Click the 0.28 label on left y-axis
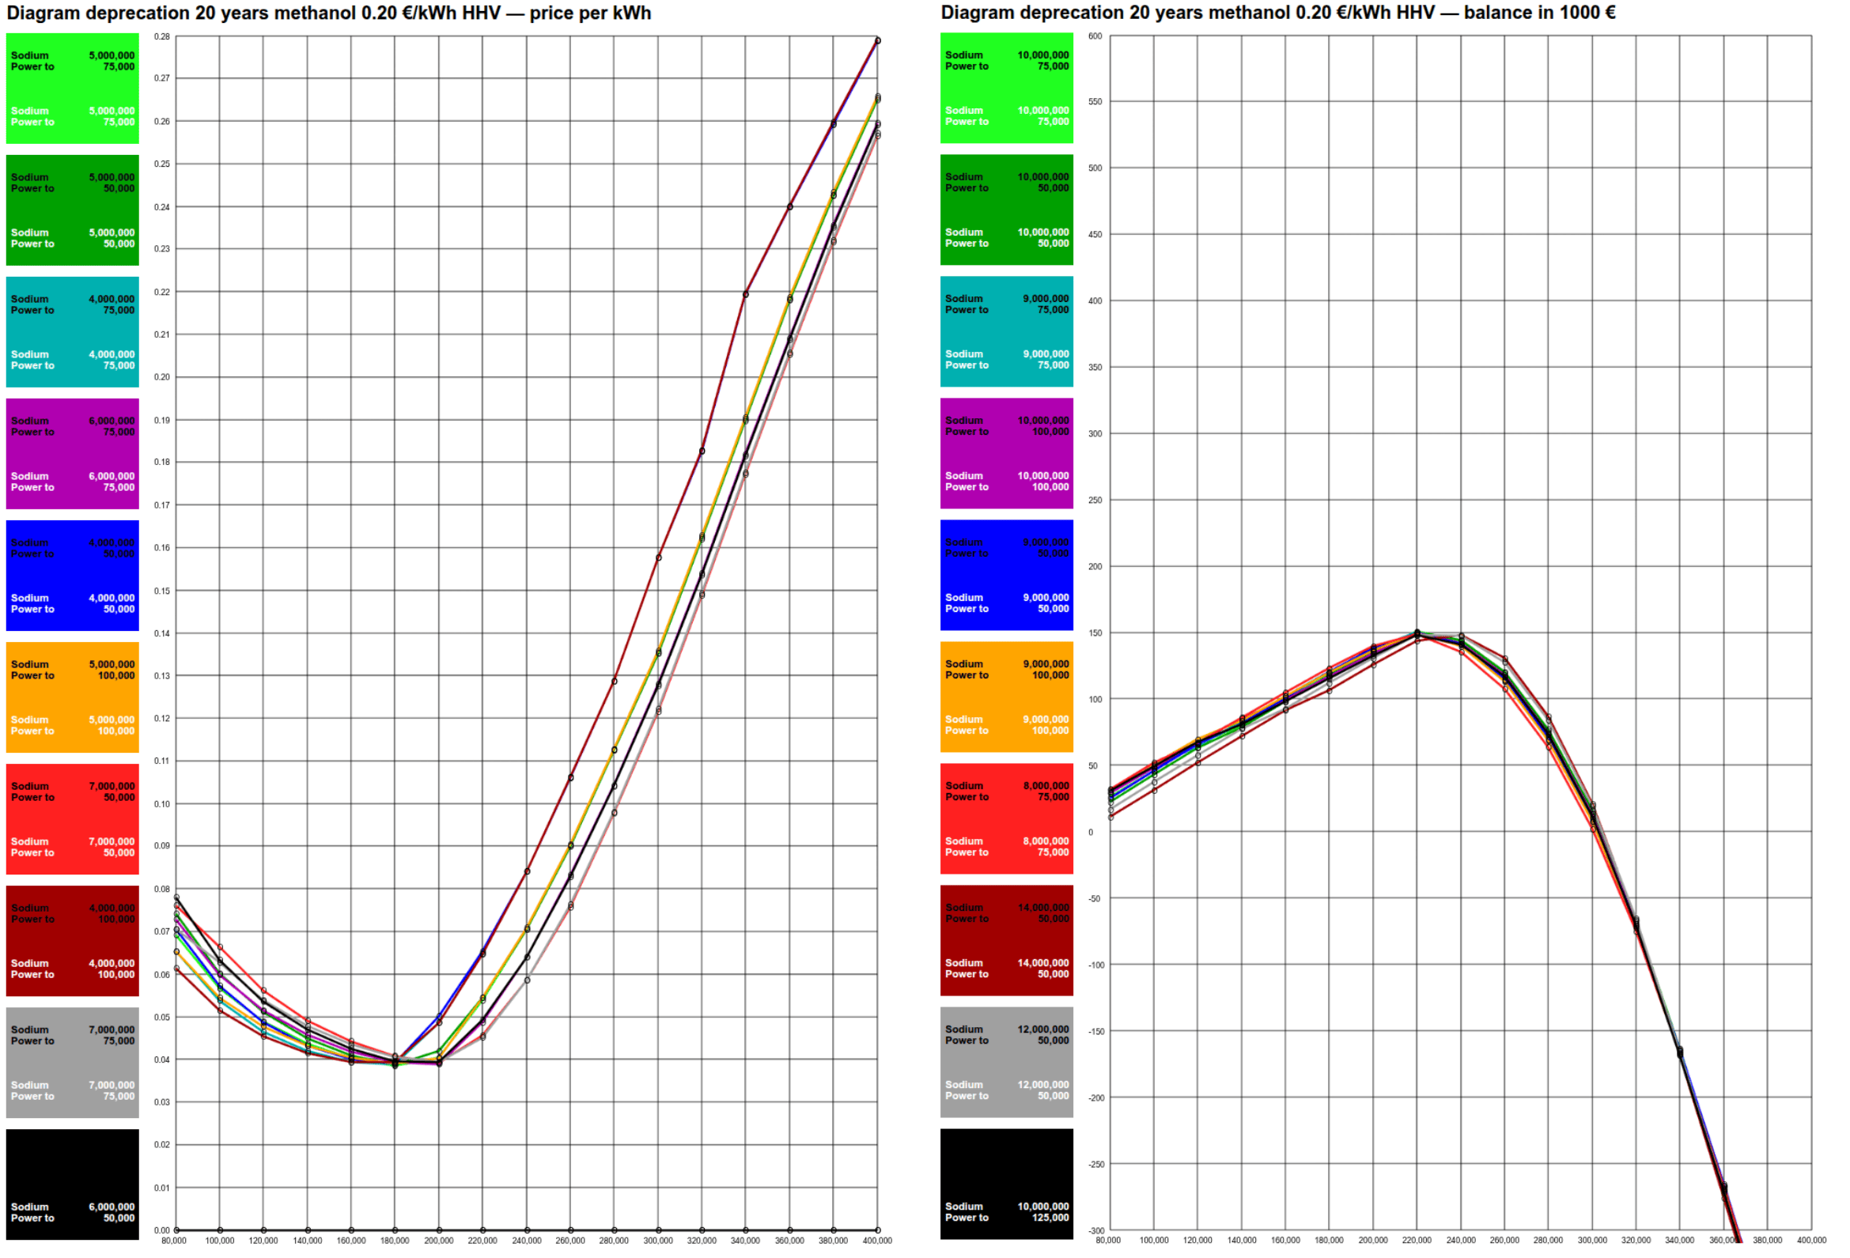Image resolution: width=1850 pixels, height=1258 pixels. (161, 36)
